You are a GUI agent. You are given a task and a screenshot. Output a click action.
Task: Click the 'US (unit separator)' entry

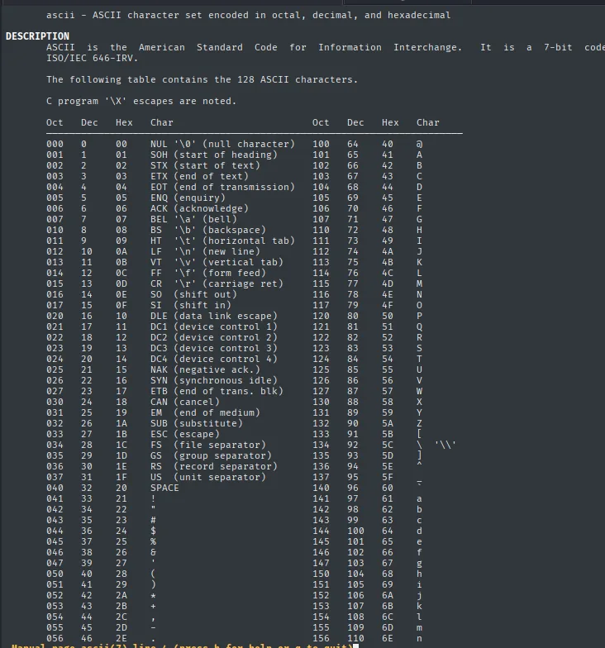208,478
